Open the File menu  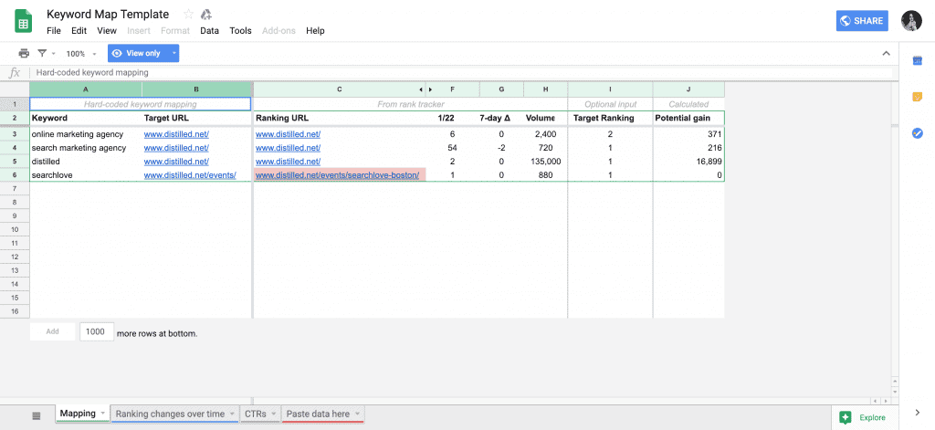pos(54,30)
